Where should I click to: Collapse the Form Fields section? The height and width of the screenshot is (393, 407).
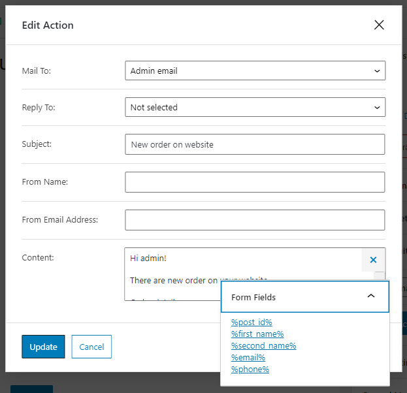tap(305, 297)
